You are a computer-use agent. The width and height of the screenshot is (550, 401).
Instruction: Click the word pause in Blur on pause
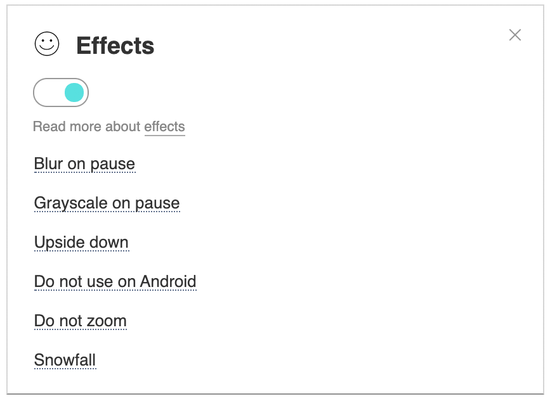[112, 165]
